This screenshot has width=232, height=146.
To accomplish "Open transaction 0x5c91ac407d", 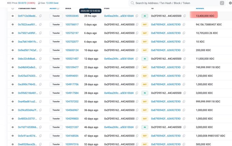I will [x=27, y=136].
